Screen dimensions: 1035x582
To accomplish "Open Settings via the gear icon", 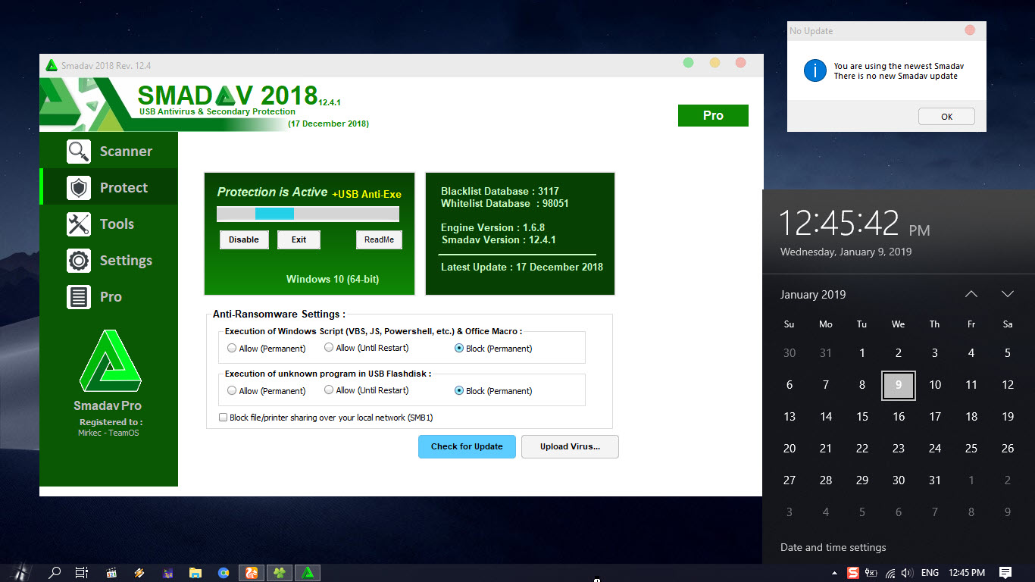I will coord(79,261).
